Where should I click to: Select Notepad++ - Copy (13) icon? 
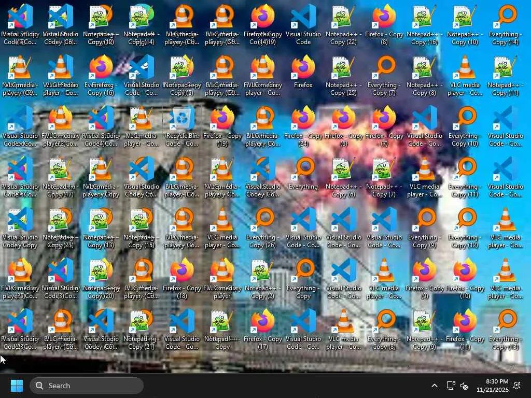[x=101, y=228]
